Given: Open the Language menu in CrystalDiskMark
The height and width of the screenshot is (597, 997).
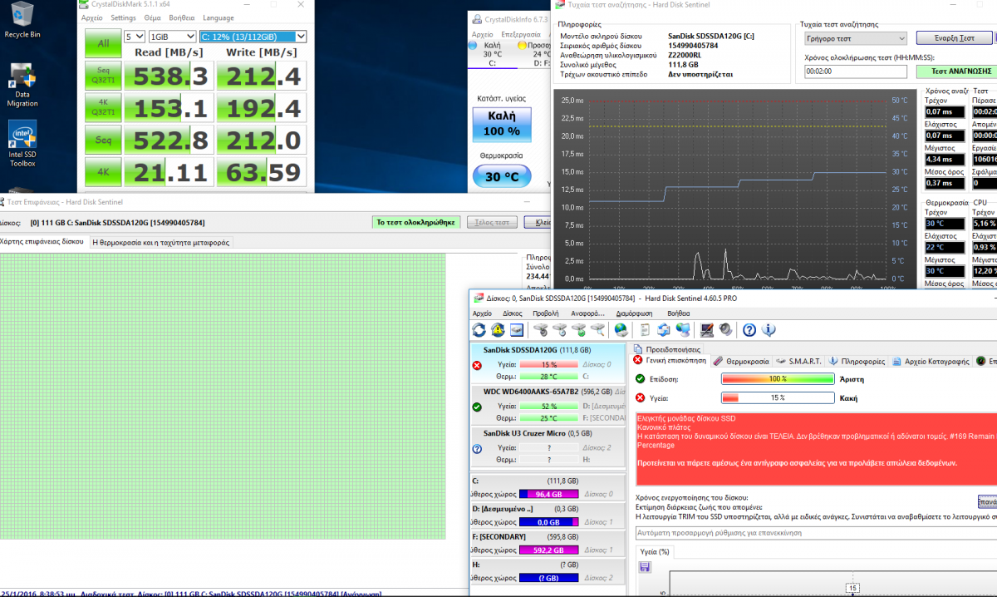Looking at the screenshot, I should (x=218, y=17).
